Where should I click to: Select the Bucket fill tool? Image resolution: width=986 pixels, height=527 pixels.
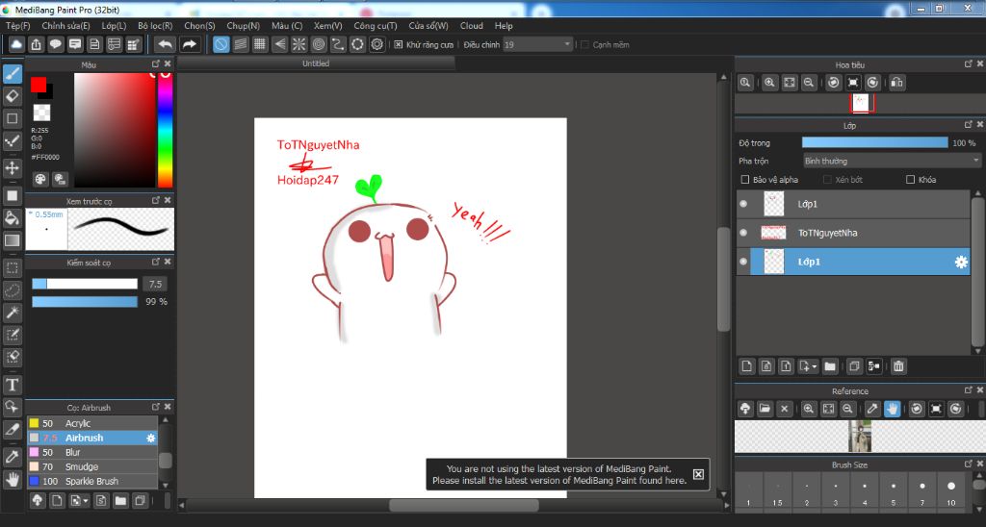(12, 217)
